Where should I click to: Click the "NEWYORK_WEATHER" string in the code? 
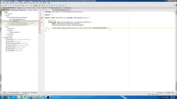pyautogui.click(x=100, y=28)
